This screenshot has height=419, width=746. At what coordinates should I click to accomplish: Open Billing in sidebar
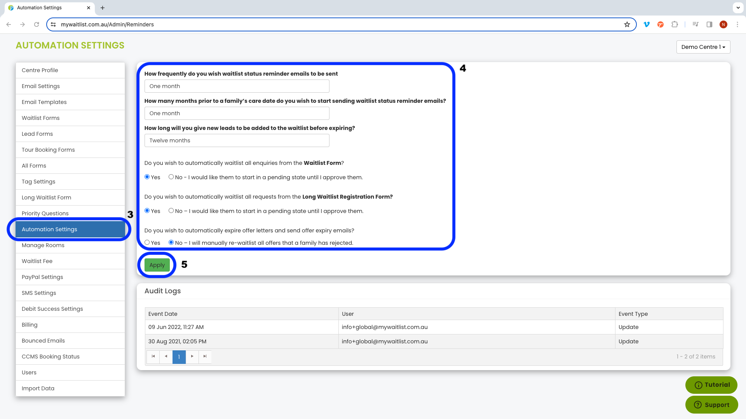(x=70, y=325)
